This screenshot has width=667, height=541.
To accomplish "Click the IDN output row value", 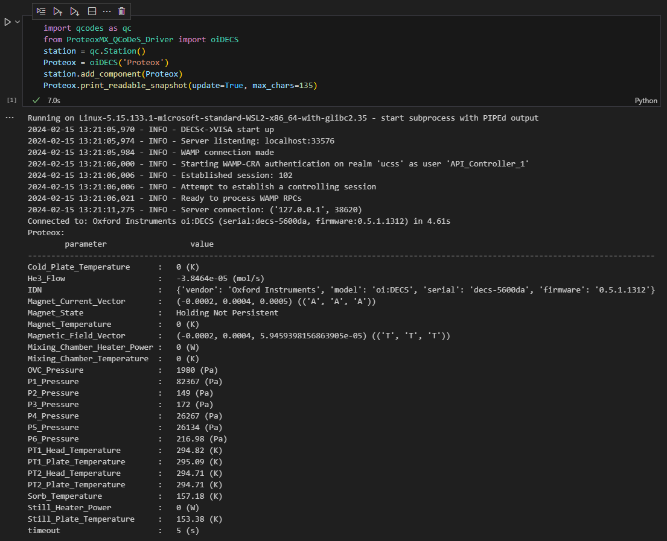I will tap(415, 290).
